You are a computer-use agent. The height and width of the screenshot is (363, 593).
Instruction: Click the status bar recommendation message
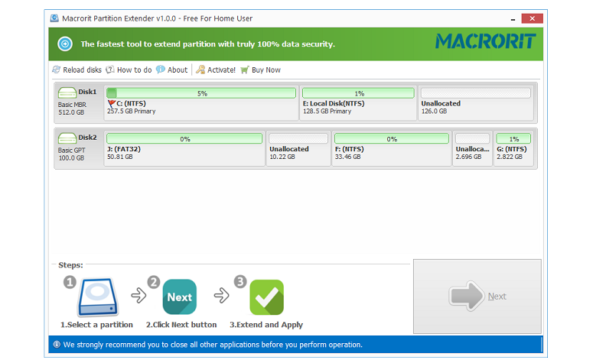[x=213, y=345]
